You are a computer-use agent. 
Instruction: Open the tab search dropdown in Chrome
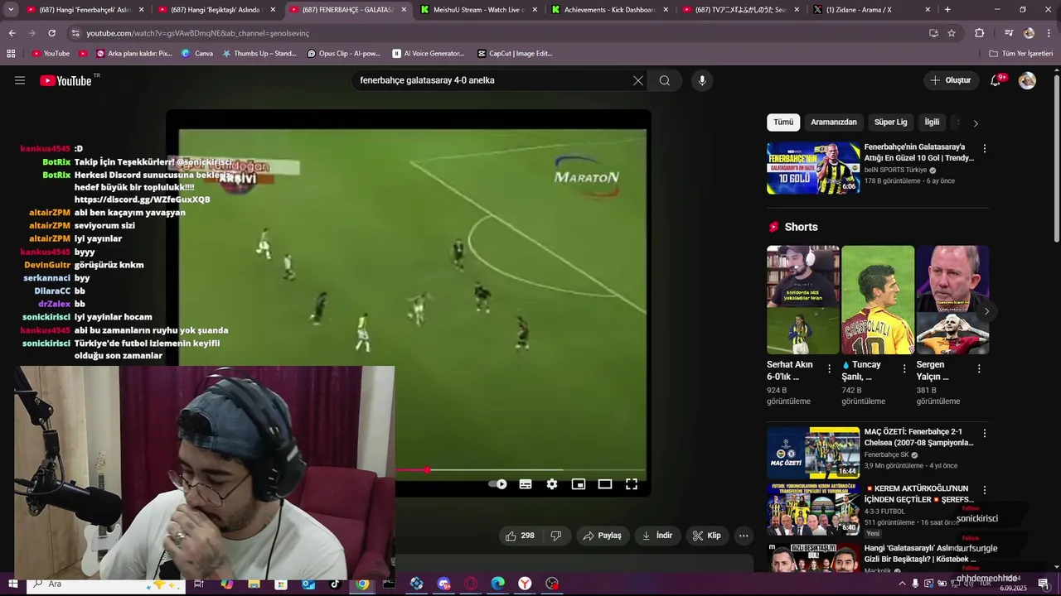click(11, 10)
